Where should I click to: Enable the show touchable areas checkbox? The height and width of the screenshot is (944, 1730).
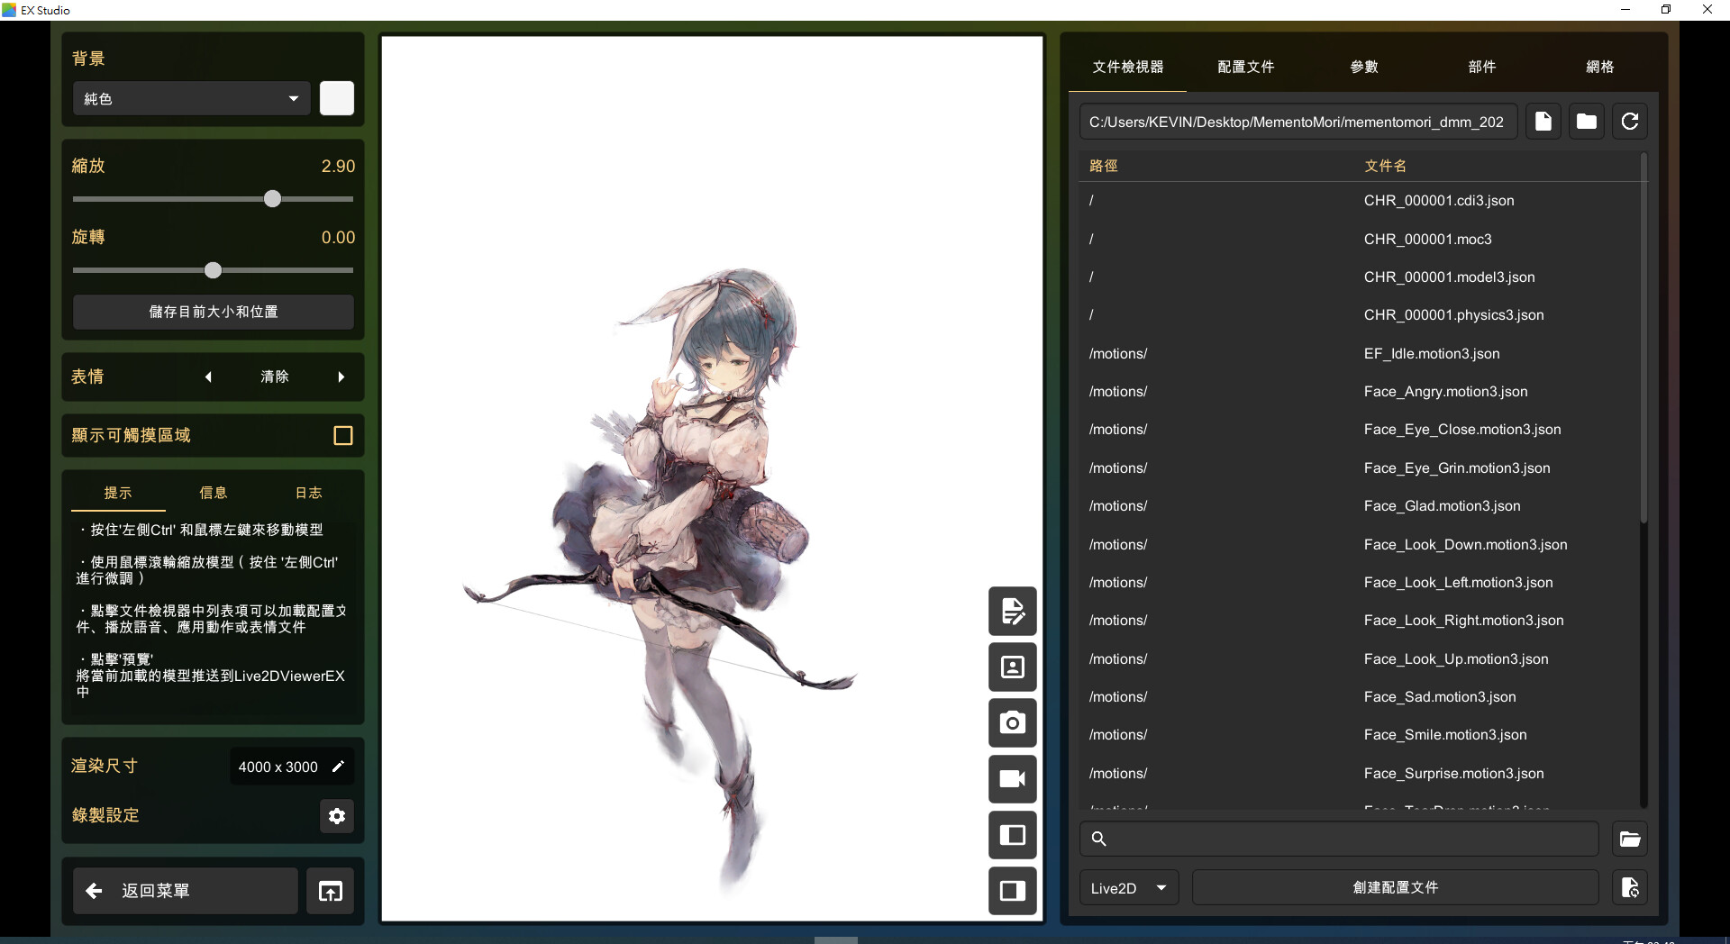click(x=342, y=436)
